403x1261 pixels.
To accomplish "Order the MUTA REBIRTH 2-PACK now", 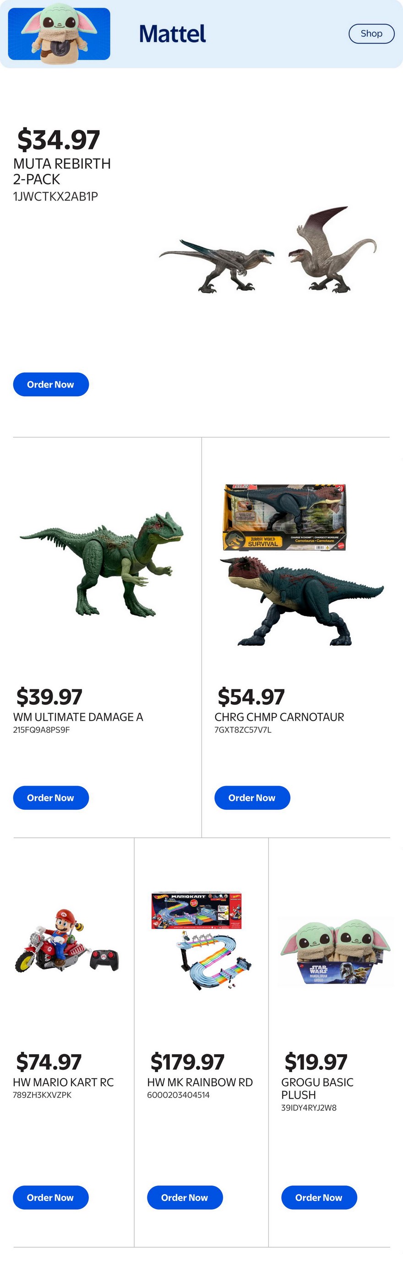I will [51, 384].
